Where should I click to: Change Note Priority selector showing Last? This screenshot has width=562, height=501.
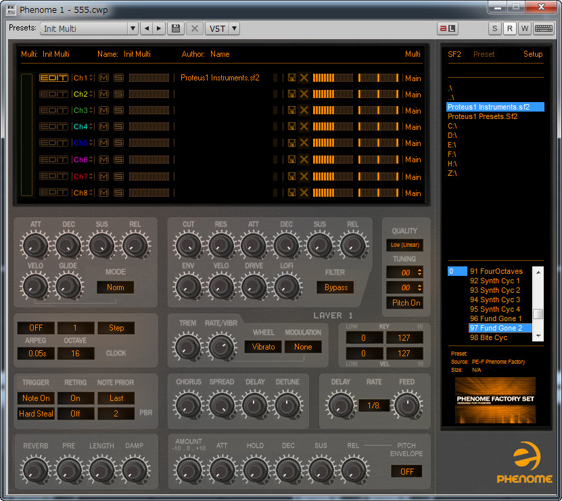coord(116,398)
